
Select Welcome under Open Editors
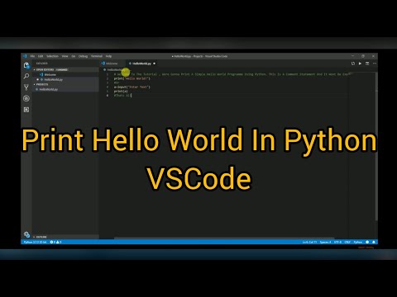[x=66, y=74]
